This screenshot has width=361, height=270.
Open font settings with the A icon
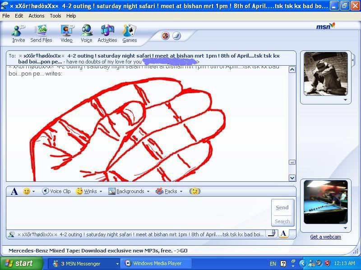point(14,191)
